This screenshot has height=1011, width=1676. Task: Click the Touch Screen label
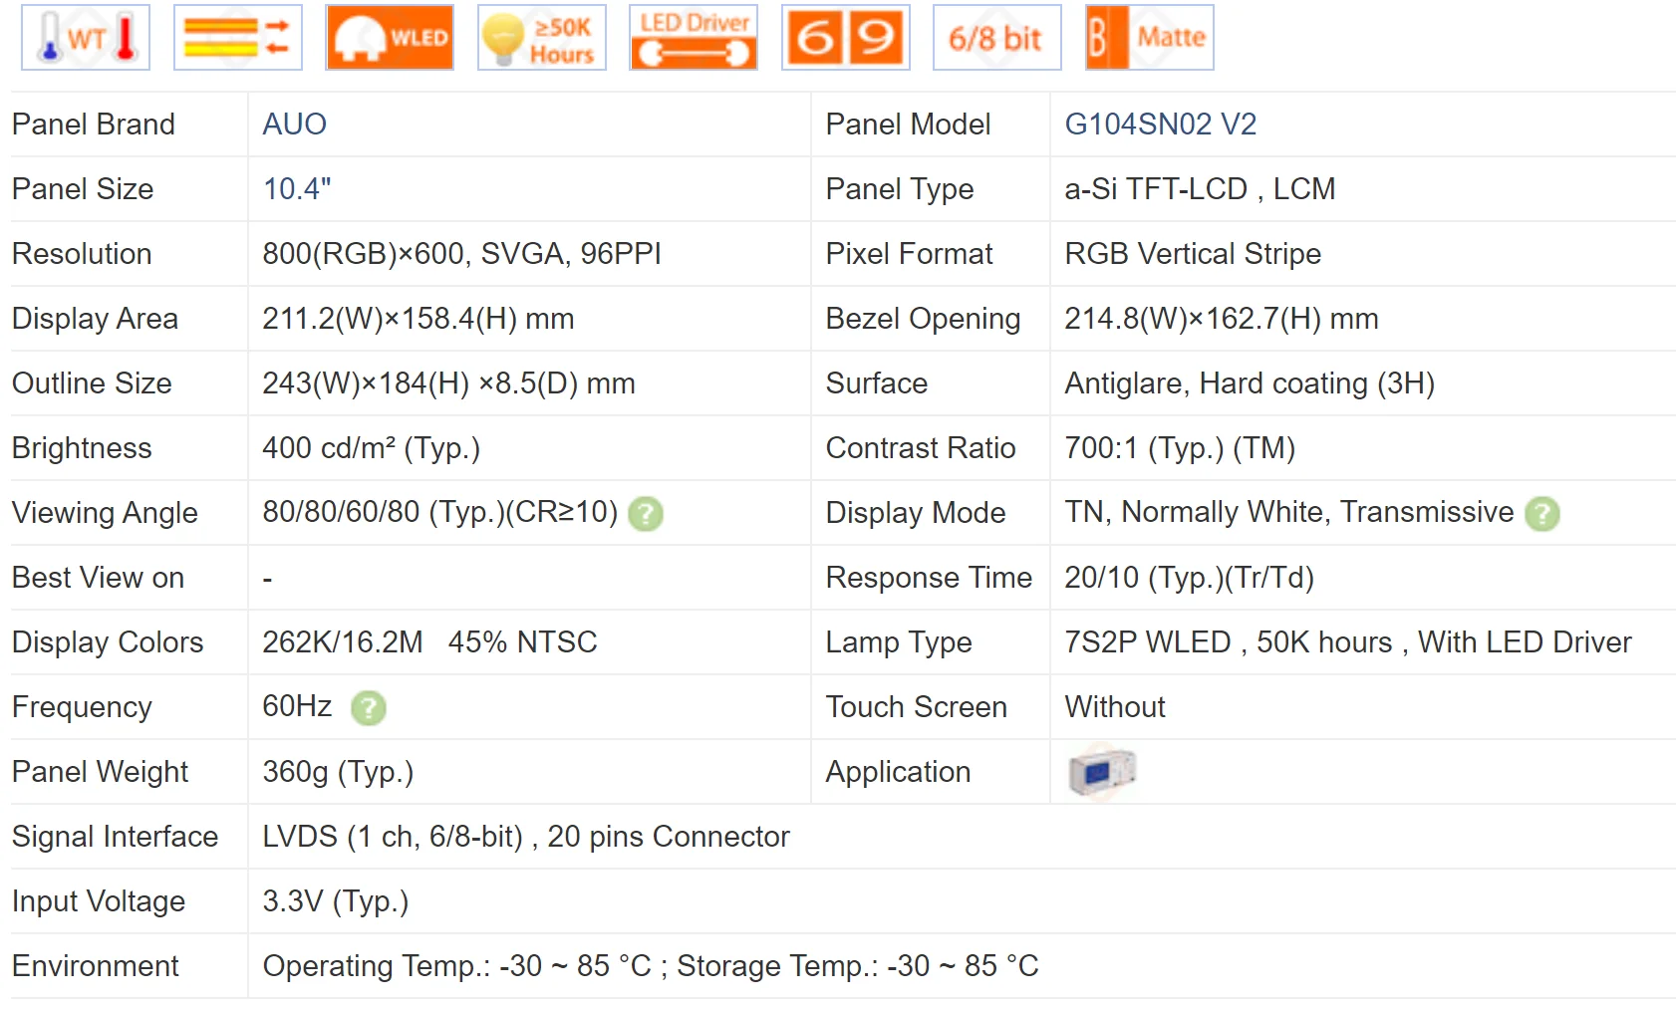point(917,707)
